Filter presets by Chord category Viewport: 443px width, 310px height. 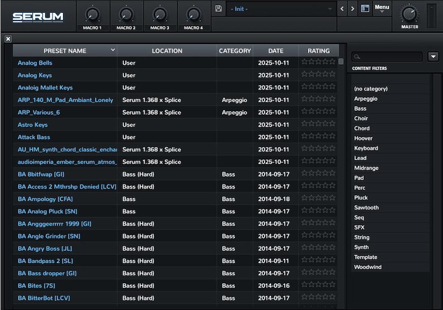click(x=362, y=128)
